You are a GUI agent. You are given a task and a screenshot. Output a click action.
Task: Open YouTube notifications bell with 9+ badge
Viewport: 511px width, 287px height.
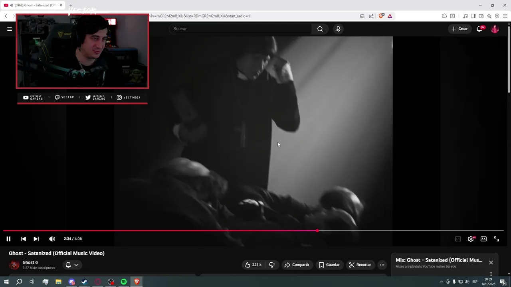click(480, 29)
